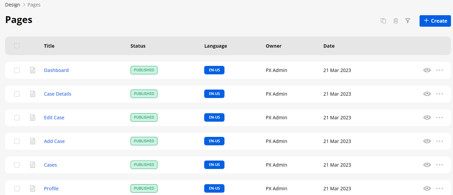Open the more options menu for Dashboard
The width and height of the screenshot is (453, 195).
point(439,70)
